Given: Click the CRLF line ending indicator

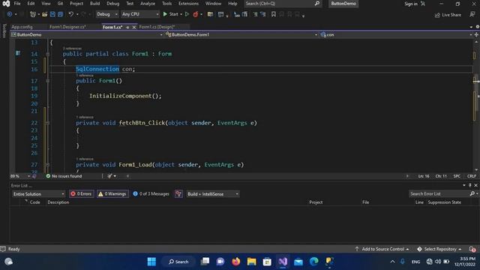Looking at the screenshot, I should tap(472, 176).
